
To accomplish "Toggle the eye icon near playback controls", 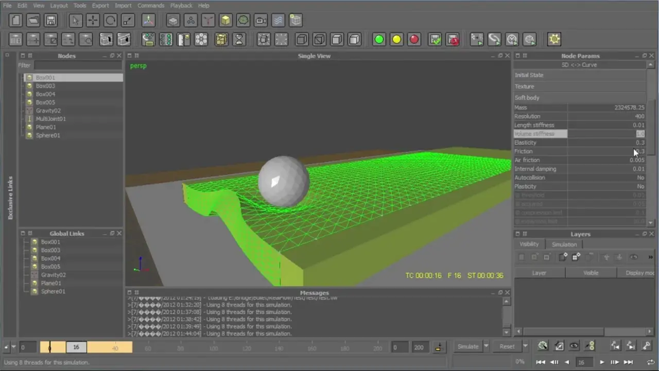I will [x=574, y=346].
